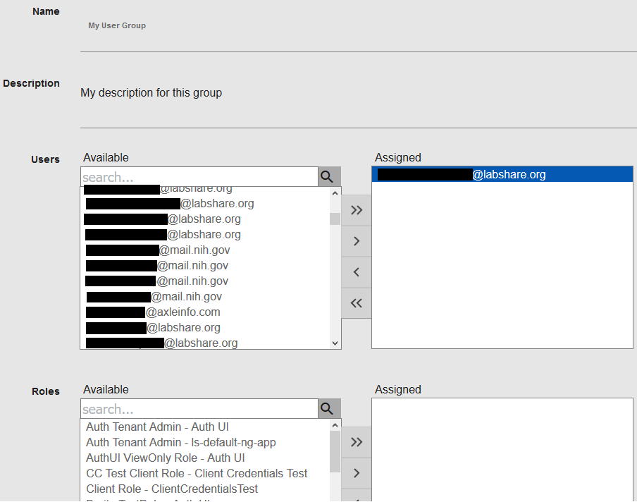The height and width of the screenshot is (502, 637).
Task: Select 'CC Test Client Role - Client Credentials Test'
Action: (205, 473)
